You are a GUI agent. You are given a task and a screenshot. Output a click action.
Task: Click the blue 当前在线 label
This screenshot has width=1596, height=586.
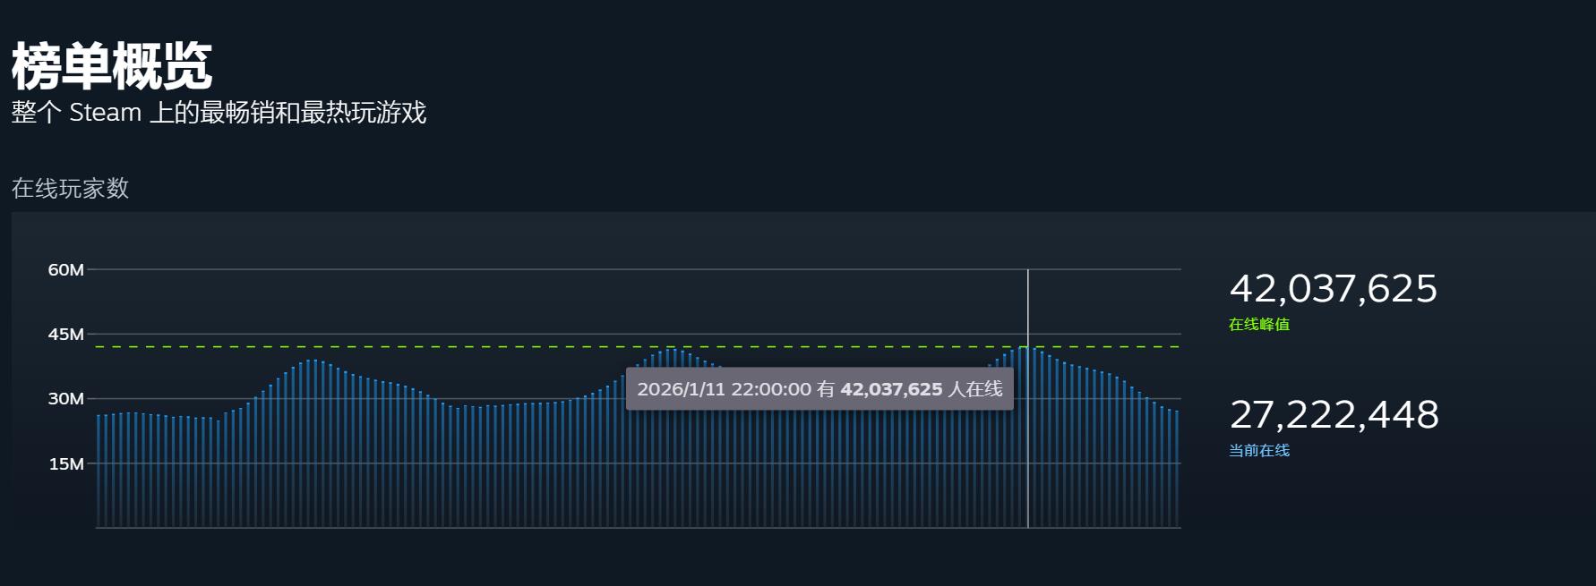pos(1258,451)
